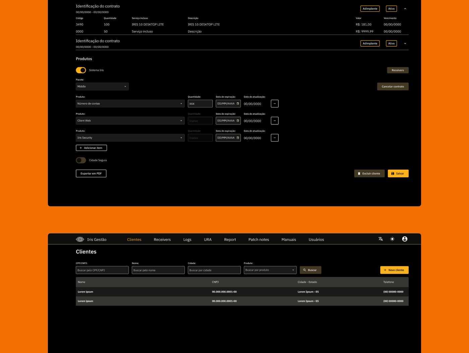
Task: Open the Pacote dropdown showing Middle
Action: [x=102, y=87]
